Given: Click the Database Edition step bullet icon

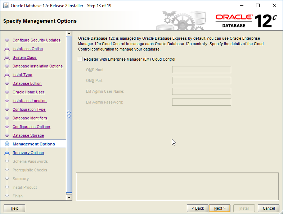Looking at the screenshot, I should [7, 84].
